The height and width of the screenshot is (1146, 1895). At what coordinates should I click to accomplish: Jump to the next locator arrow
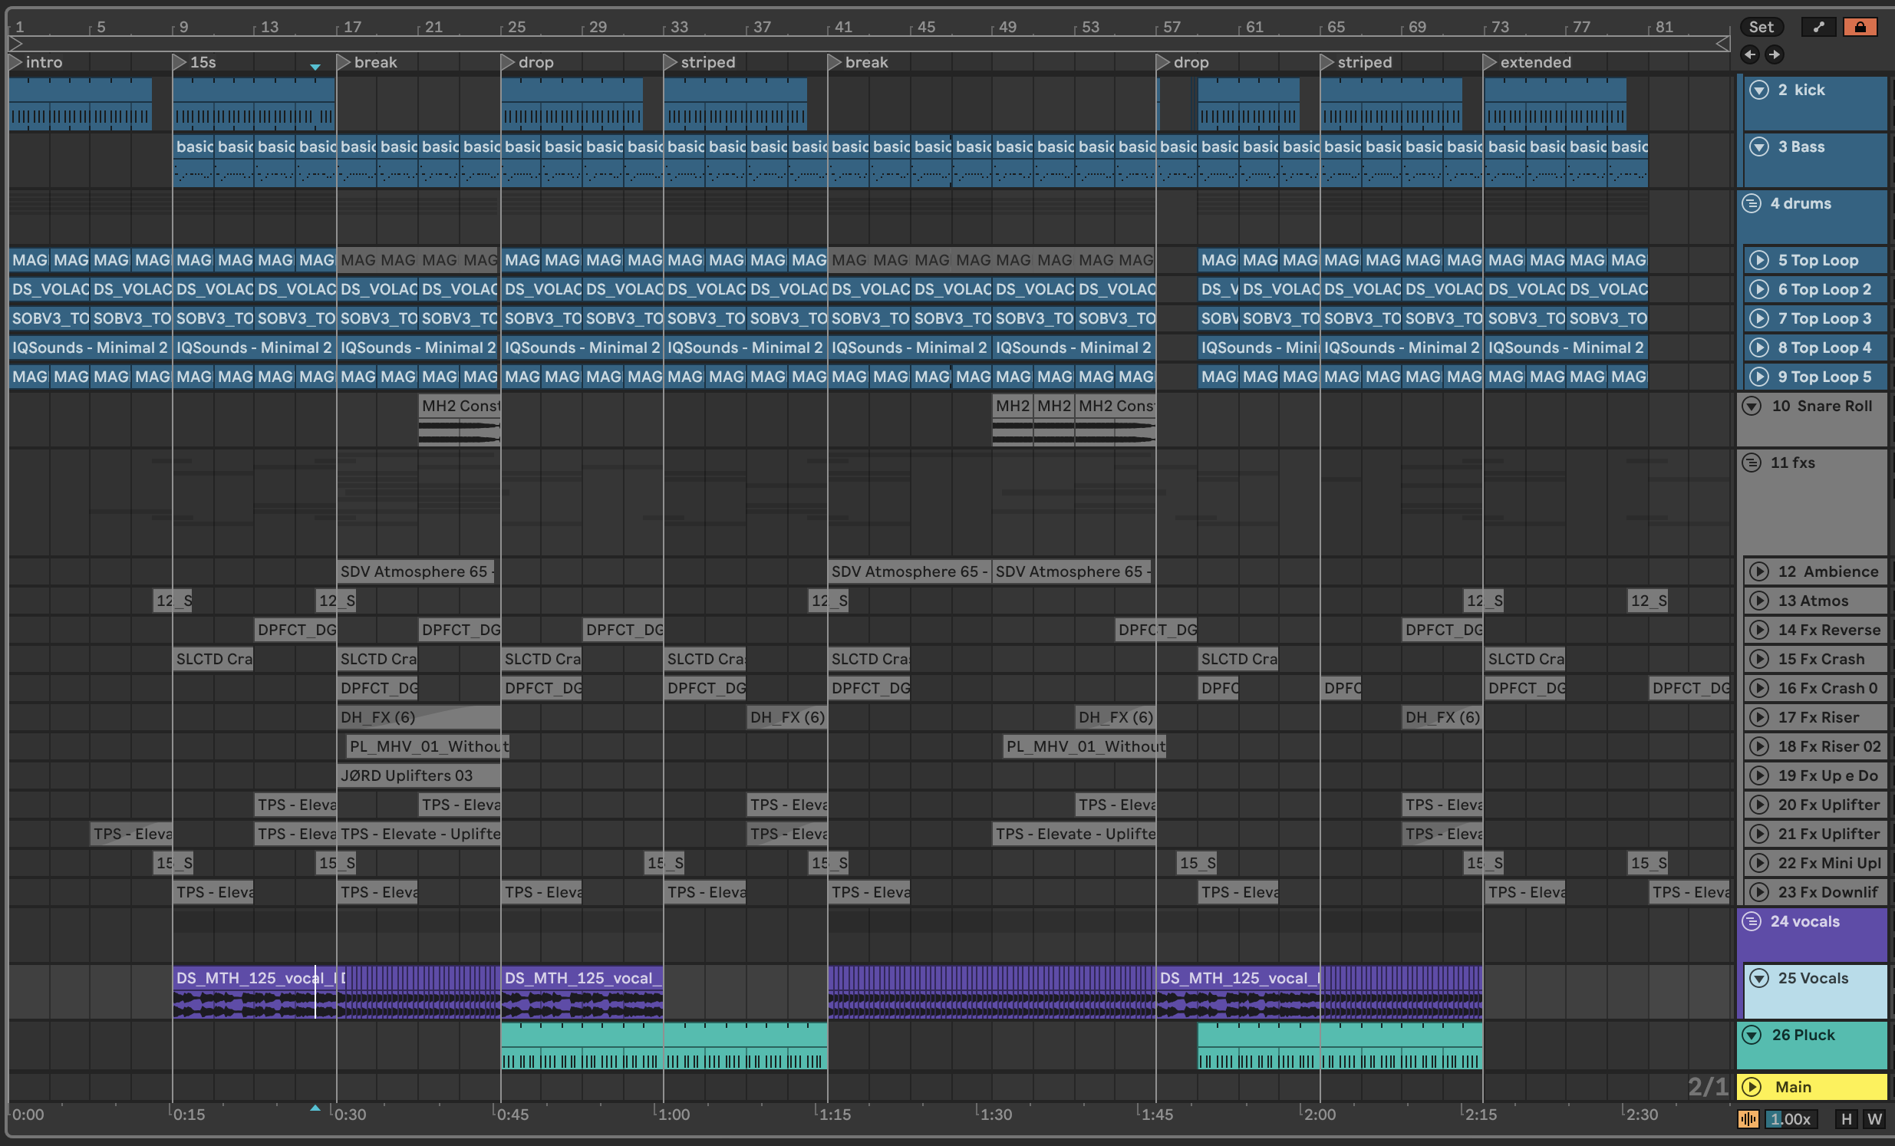tap(1775, 54)
